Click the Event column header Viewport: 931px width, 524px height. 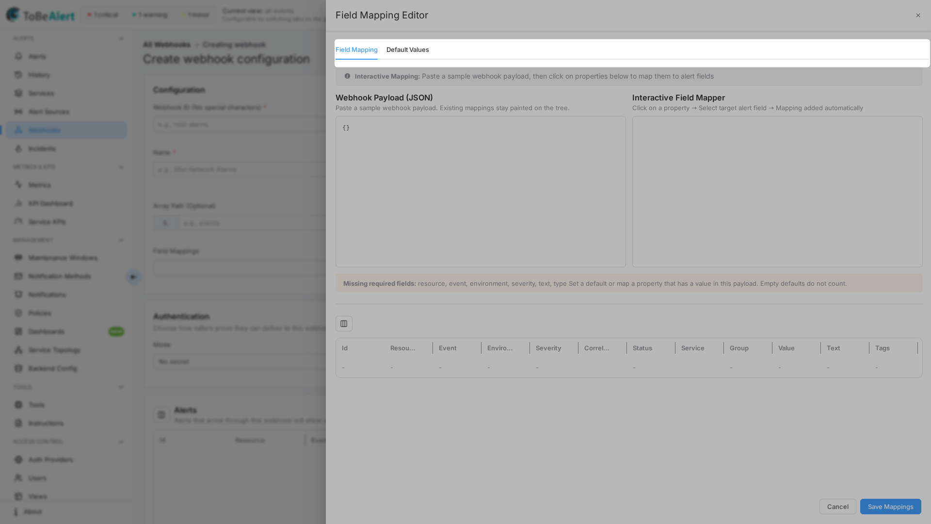(x=448, y=348)
